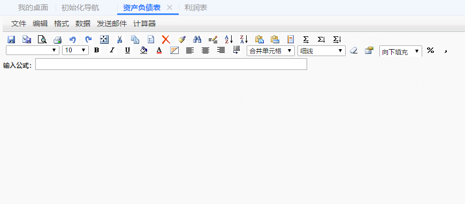Open the 向下填充 fill dropdown
Screen dimensions: 465x204
tap(401, 51)
